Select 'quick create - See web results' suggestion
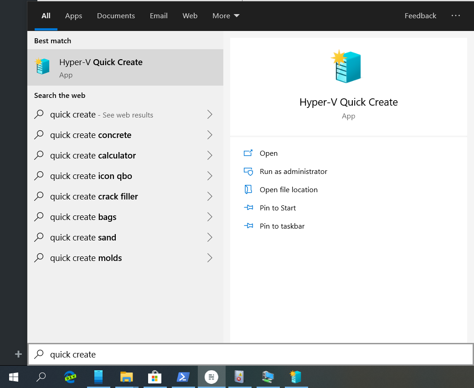Viewport: 474px width, 388px height. (x=125, y=114)
